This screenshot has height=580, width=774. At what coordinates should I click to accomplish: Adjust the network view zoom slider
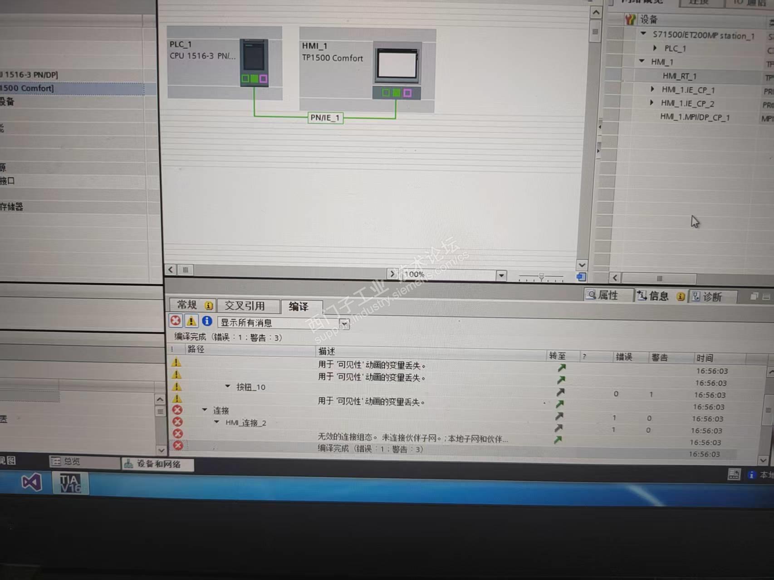coord(541,276)
